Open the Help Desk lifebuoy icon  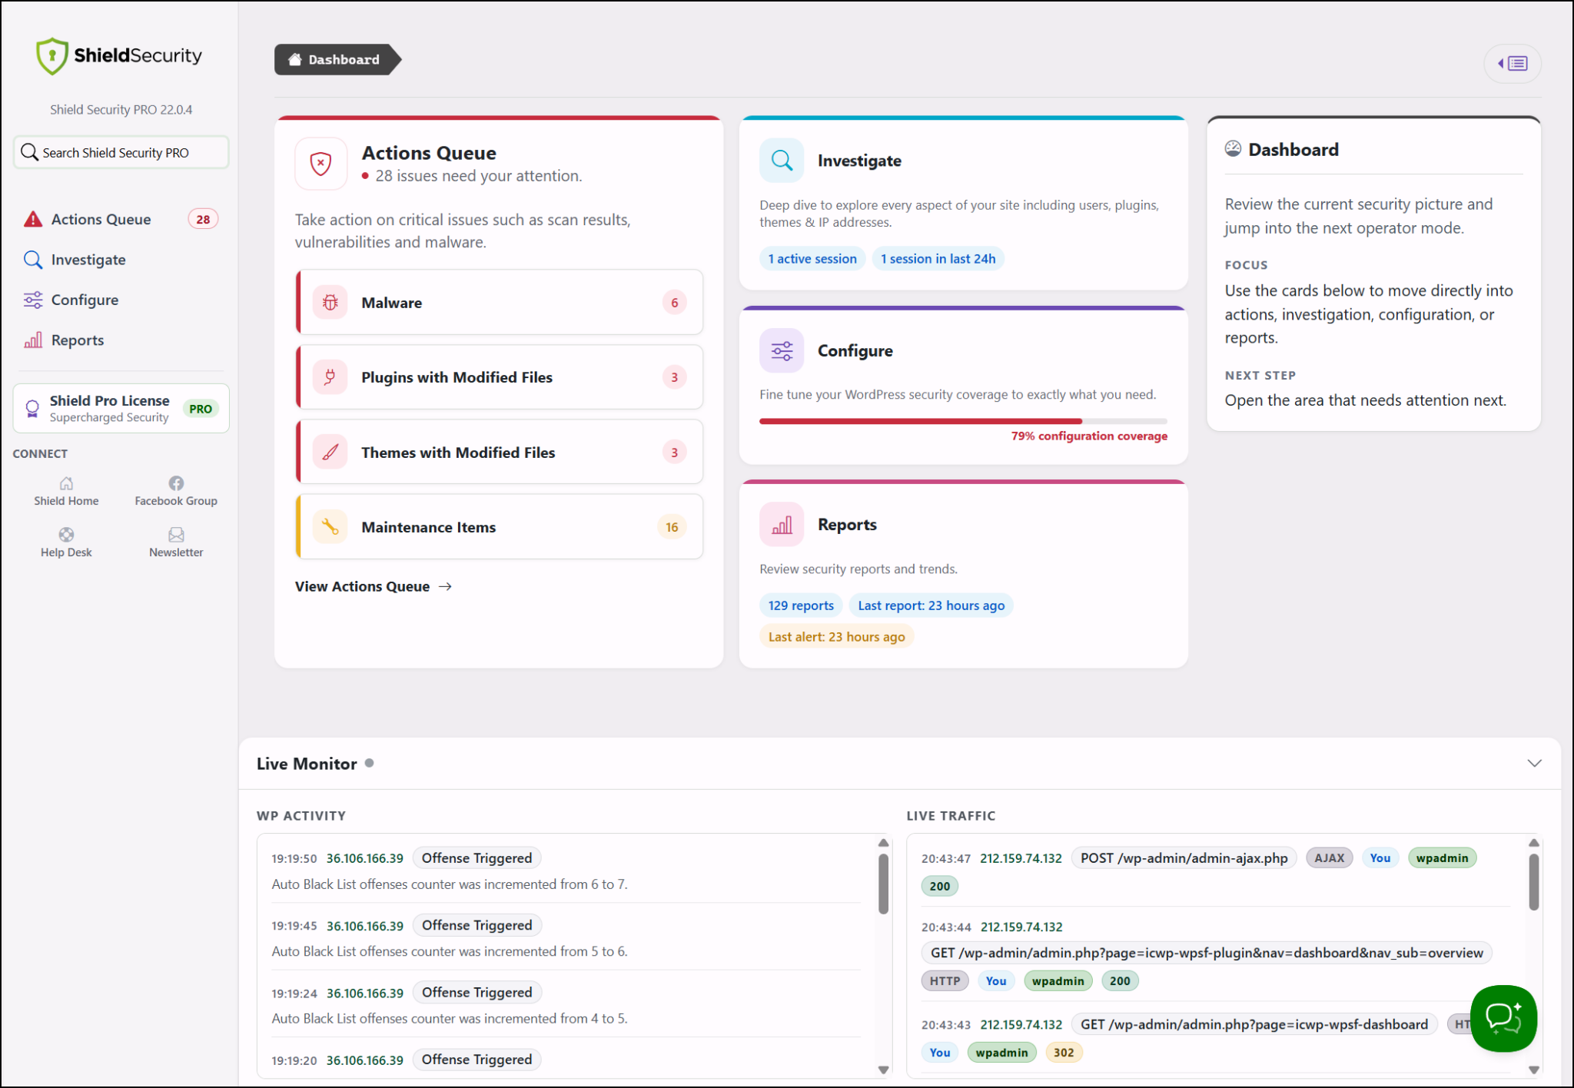pyautogui.click(x=66, y=535)
